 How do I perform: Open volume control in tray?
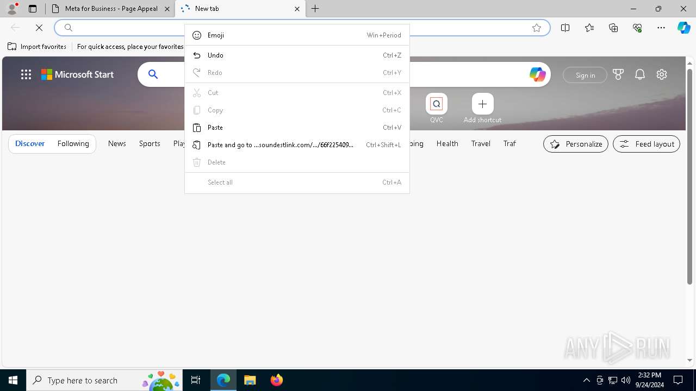pos(626,380)
